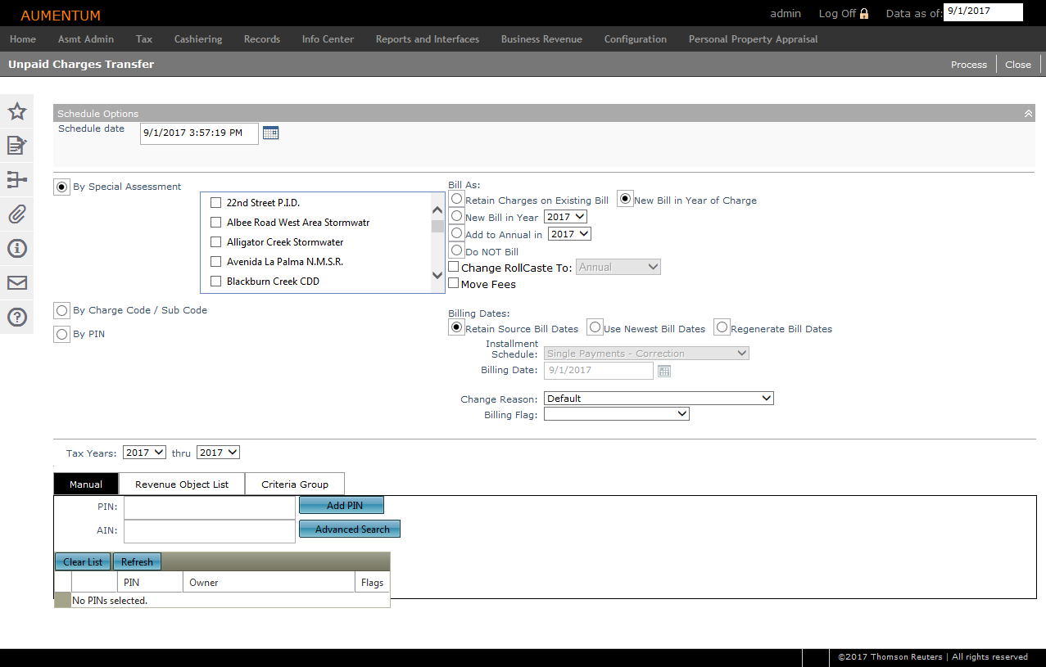Select the Do NOT Bill option
Screen dimensions: 1046x667
(x=457, y=250)
